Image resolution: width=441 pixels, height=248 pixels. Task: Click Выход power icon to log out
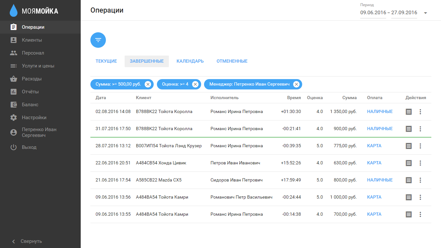point(14,147)
